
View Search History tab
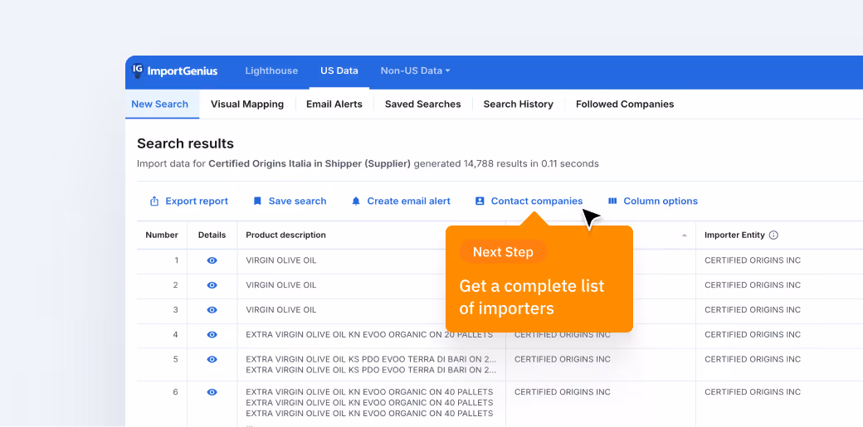tap(518, 104)
